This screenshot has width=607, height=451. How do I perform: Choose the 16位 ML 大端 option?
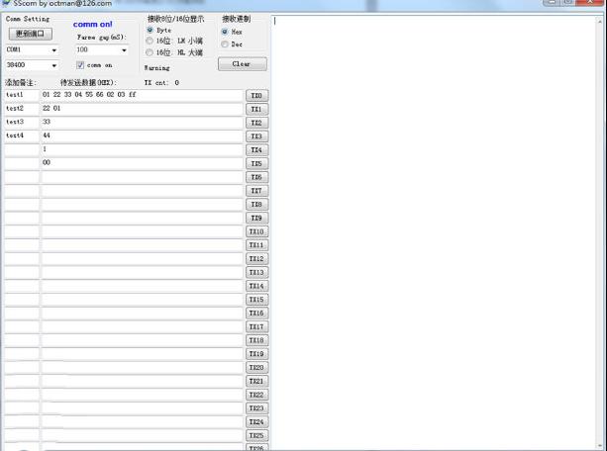point(151,52)
